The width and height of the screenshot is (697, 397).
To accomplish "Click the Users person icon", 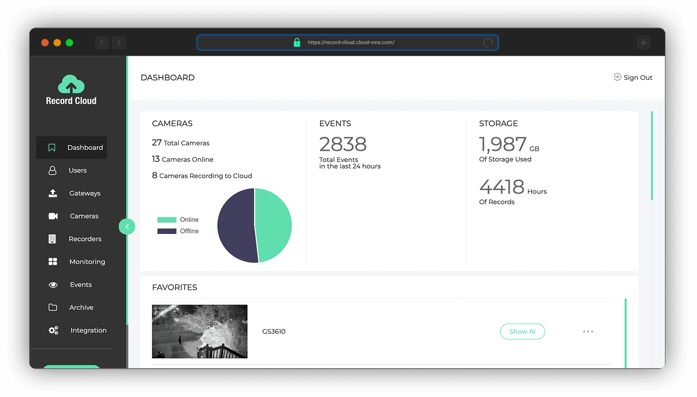I will [x=53, y=170].
